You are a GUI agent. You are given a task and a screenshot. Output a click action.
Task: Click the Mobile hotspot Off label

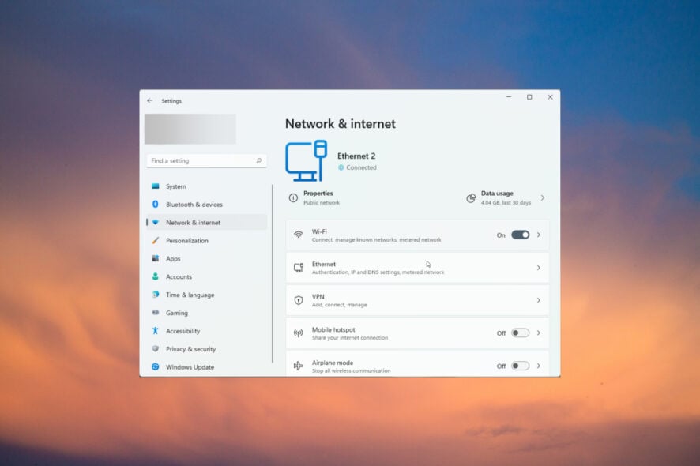(x=501, y=333)
